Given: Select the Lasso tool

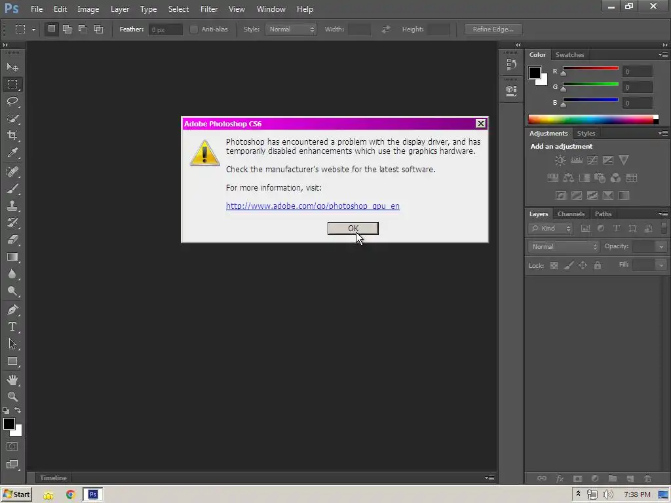Looking at the screenshot, I should pos(12,102).
